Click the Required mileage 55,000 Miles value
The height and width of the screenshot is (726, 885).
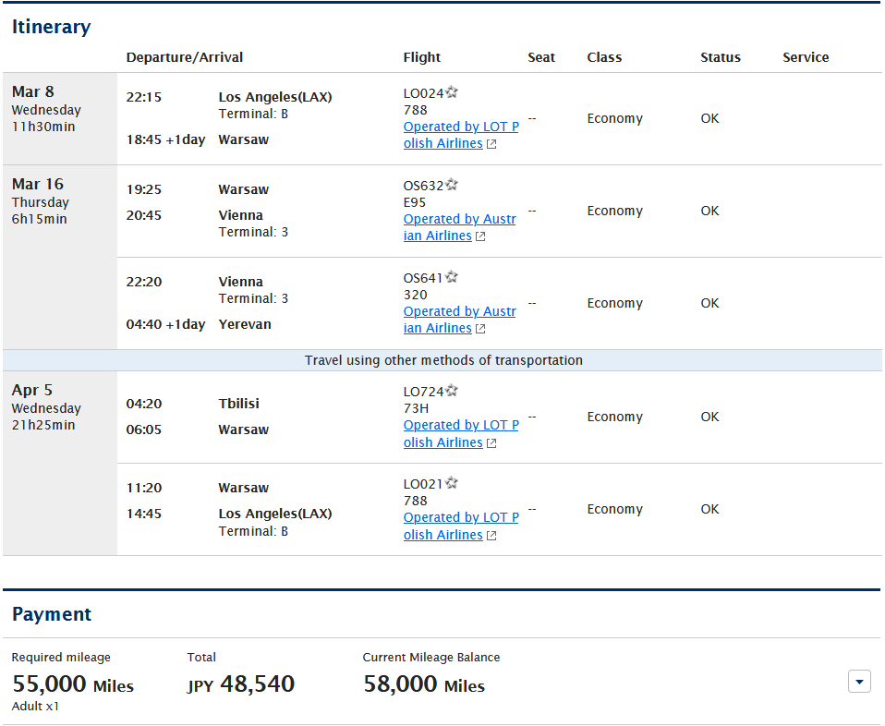(x=73, y=684)
